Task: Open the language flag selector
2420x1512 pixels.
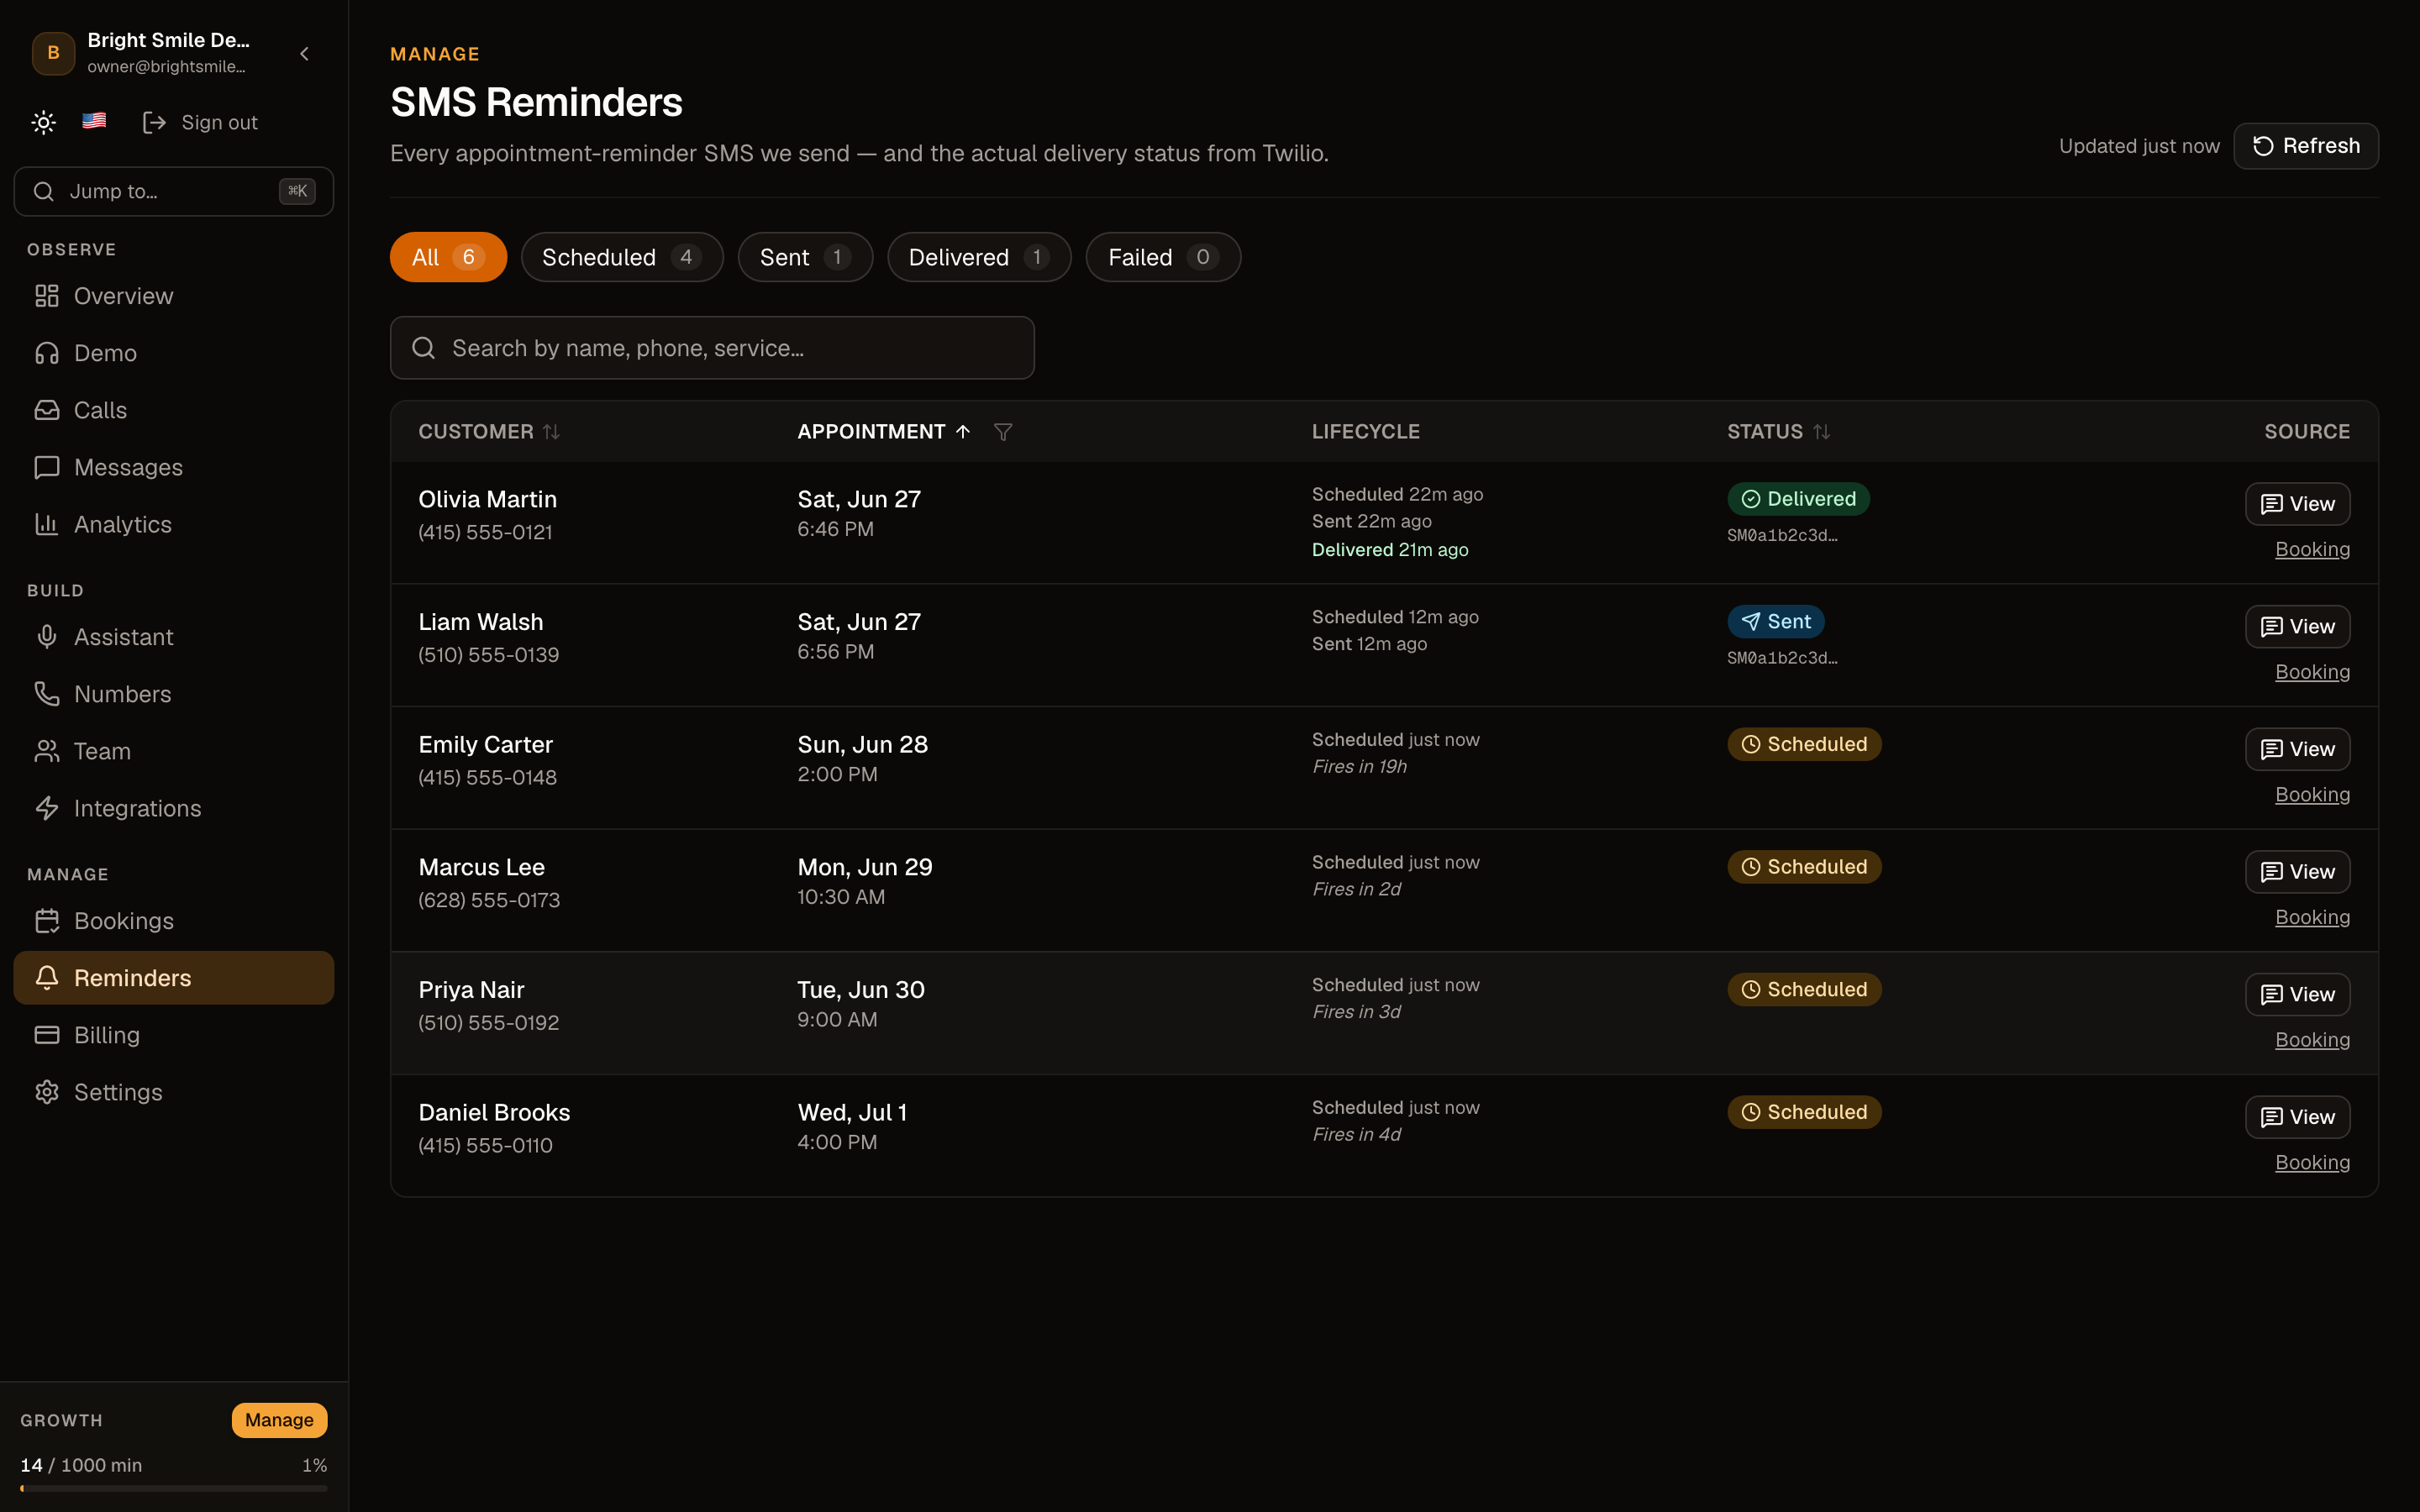Action: (94, 121)
